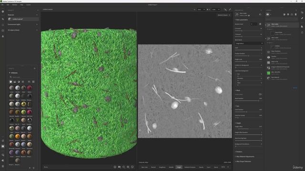Click the Base Material layer icon

coord(269,78)
